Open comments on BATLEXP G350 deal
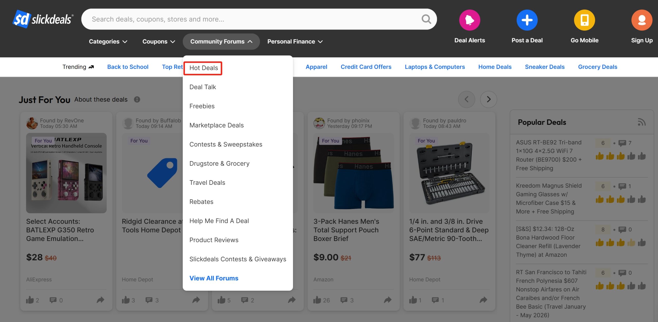658x322 pixels. (53, 300)
